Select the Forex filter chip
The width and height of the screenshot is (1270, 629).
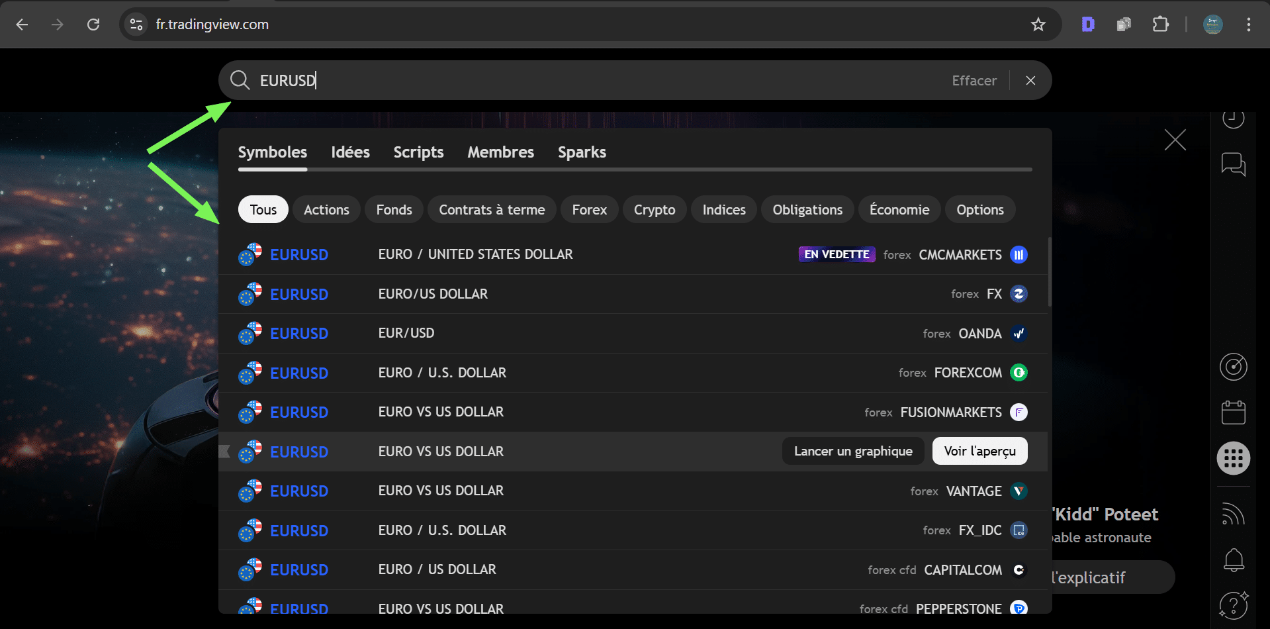[x=589, y=210]
